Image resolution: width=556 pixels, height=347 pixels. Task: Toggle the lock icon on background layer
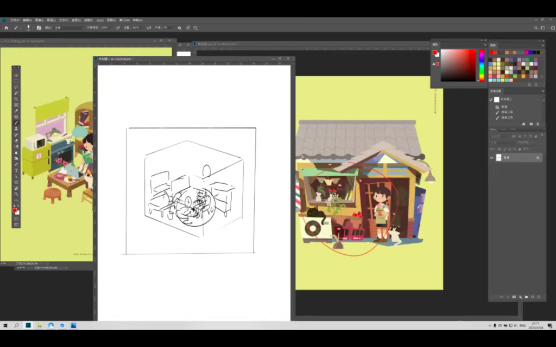click(538, 158)
